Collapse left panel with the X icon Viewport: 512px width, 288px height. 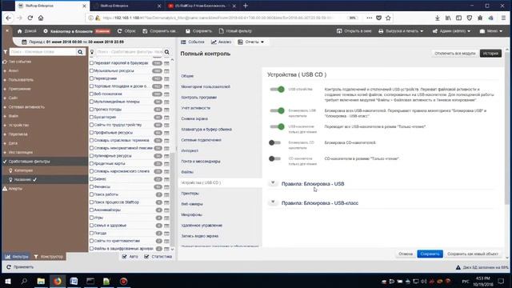(7, 30)
